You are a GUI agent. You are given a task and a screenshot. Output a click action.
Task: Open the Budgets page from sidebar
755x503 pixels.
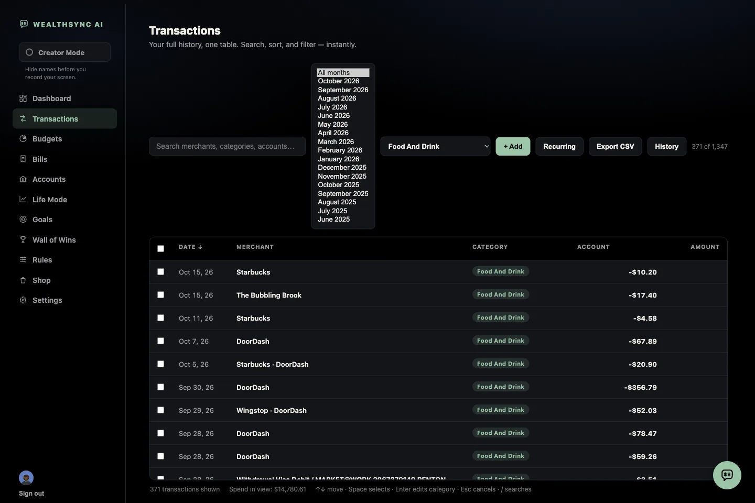click(64, 139)
